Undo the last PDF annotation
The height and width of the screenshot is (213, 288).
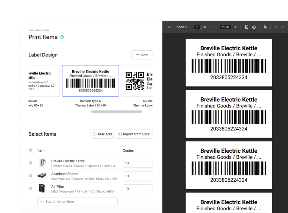(x=275, y=27)
